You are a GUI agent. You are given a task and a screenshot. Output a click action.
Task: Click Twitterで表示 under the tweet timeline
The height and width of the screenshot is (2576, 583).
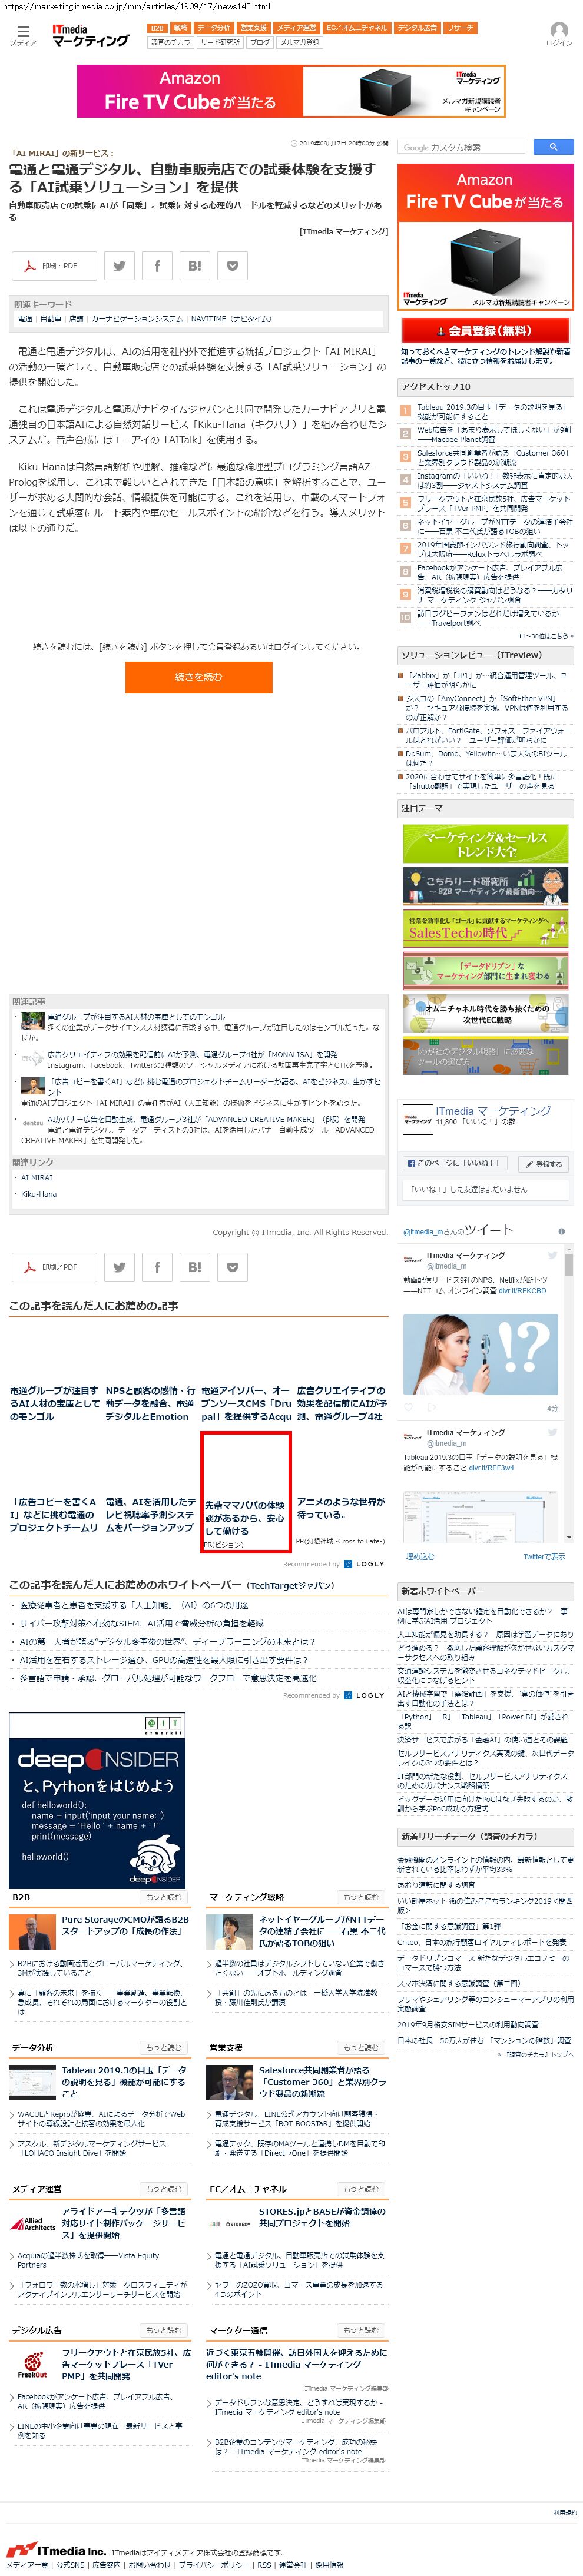pos(543,1556)
